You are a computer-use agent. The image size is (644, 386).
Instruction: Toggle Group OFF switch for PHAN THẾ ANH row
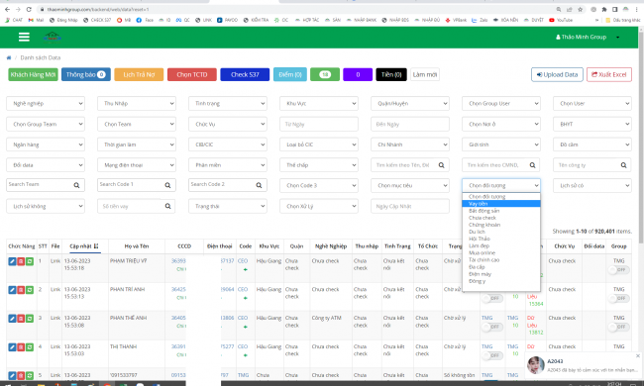click(x=618, y=327)
